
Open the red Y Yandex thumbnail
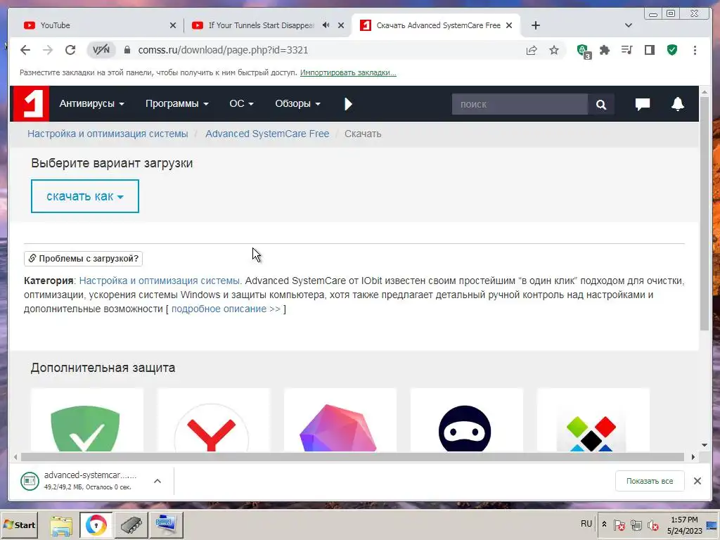tap(214, 420)
